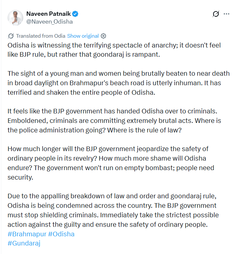This screenshot has width=232, height=254.
Task: Open the three-dot more options menu
Action: (x=226, y=14)
